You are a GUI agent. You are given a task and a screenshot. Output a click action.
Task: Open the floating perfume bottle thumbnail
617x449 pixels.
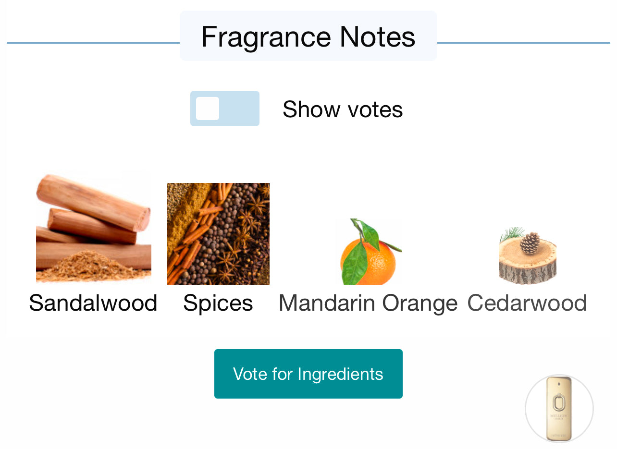click(x=559, y=408)
